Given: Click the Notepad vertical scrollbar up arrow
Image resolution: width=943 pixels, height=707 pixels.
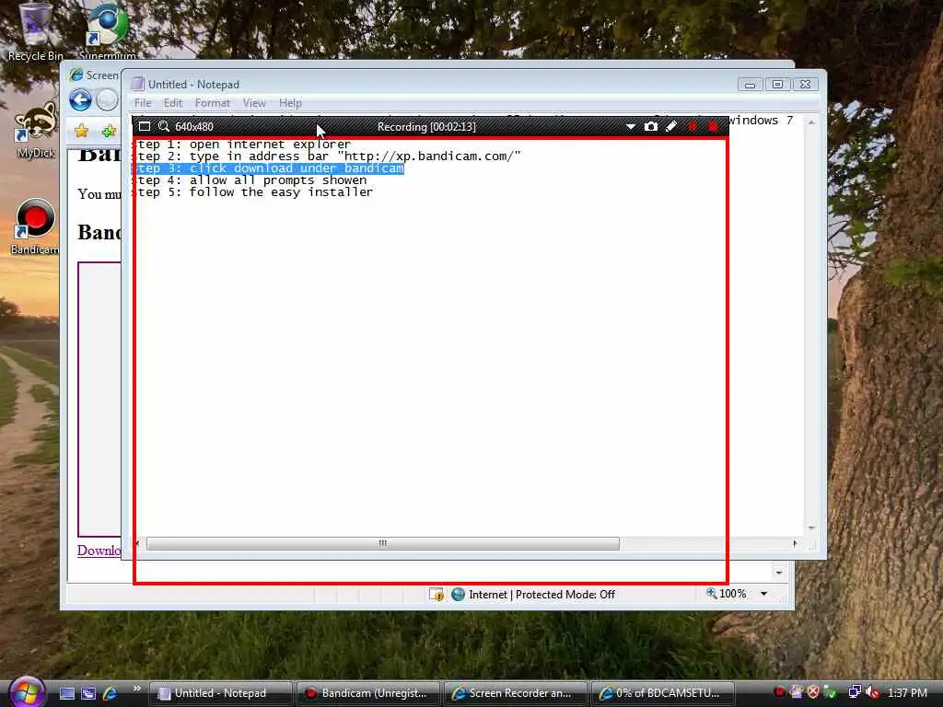Looking at the screenshot, I should (x=811, y=122).
